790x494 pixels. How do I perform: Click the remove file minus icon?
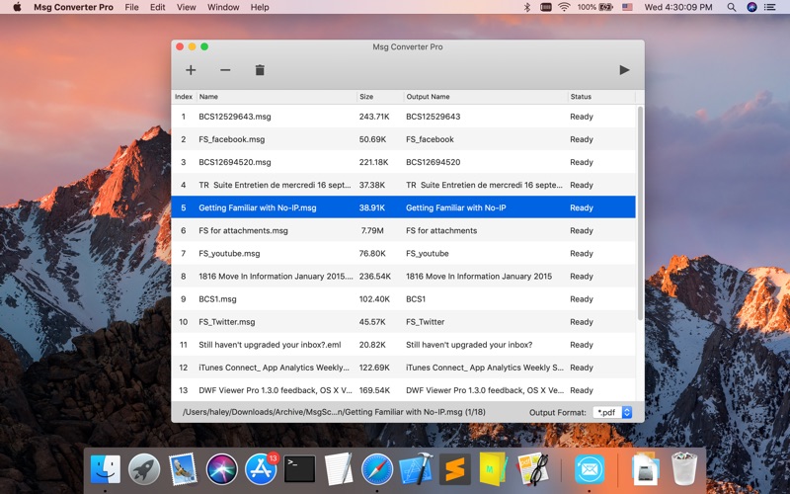pyautogui.click(x=225, y=70)
